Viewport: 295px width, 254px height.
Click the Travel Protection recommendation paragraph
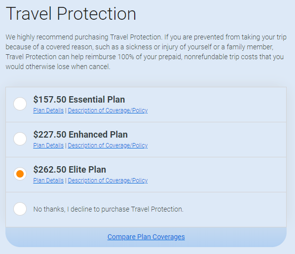tap(146, 52)
